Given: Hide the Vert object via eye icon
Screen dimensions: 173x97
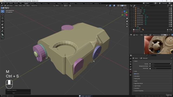Looking at the screenshot, I should 169,26.
